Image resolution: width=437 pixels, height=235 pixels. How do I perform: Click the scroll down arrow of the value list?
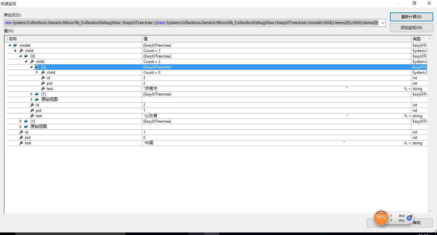coord(430,211)
